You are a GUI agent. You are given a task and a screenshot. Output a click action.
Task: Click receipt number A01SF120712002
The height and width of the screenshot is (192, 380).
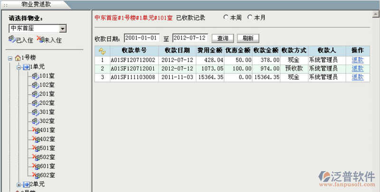coord(133,60)
